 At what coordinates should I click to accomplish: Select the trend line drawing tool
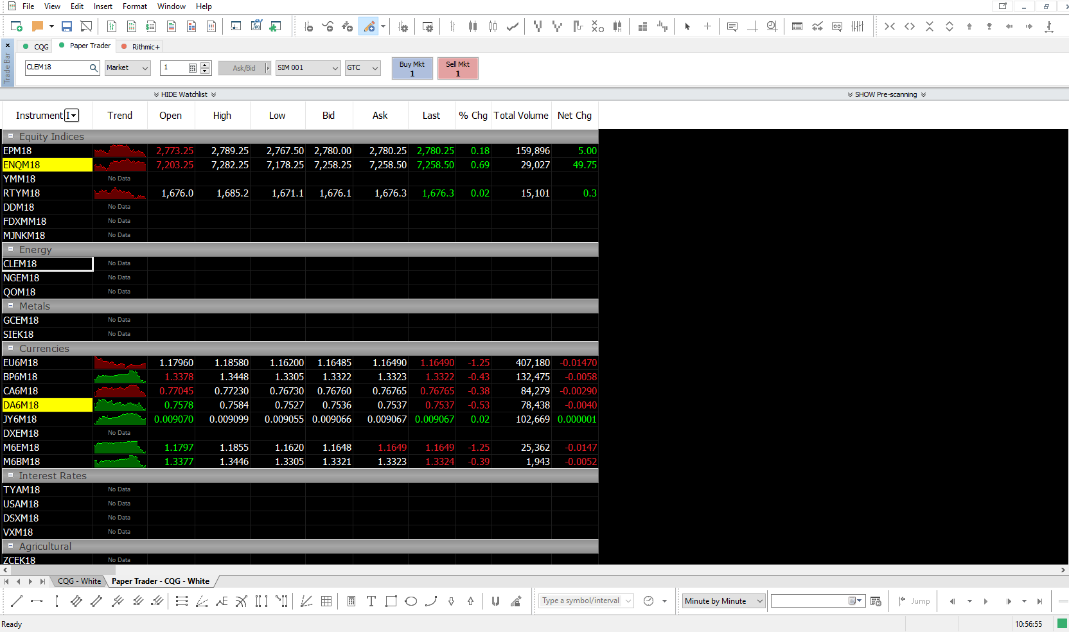click(17, 601)
